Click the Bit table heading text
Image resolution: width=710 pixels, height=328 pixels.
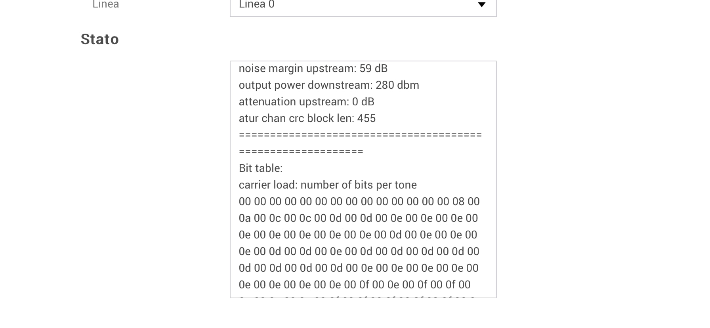pos(261,168)
